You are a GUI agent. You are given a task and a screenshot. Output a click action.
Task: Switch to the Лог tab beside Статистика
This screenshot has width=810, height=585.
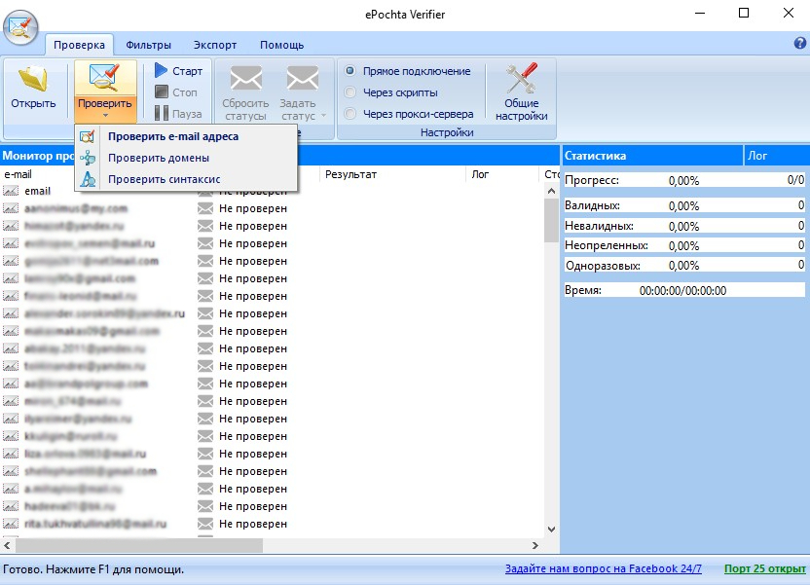point(775,156)
